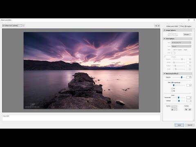Select Graphic watermark style
Viewport: 196px width, 147px height.
point(185,26)
